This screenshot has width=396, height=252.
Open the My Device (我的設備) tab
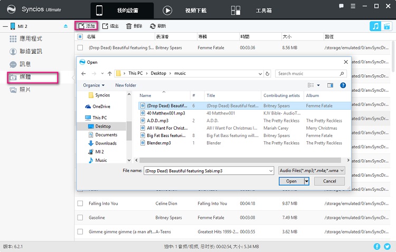click(x=122, y=11)
